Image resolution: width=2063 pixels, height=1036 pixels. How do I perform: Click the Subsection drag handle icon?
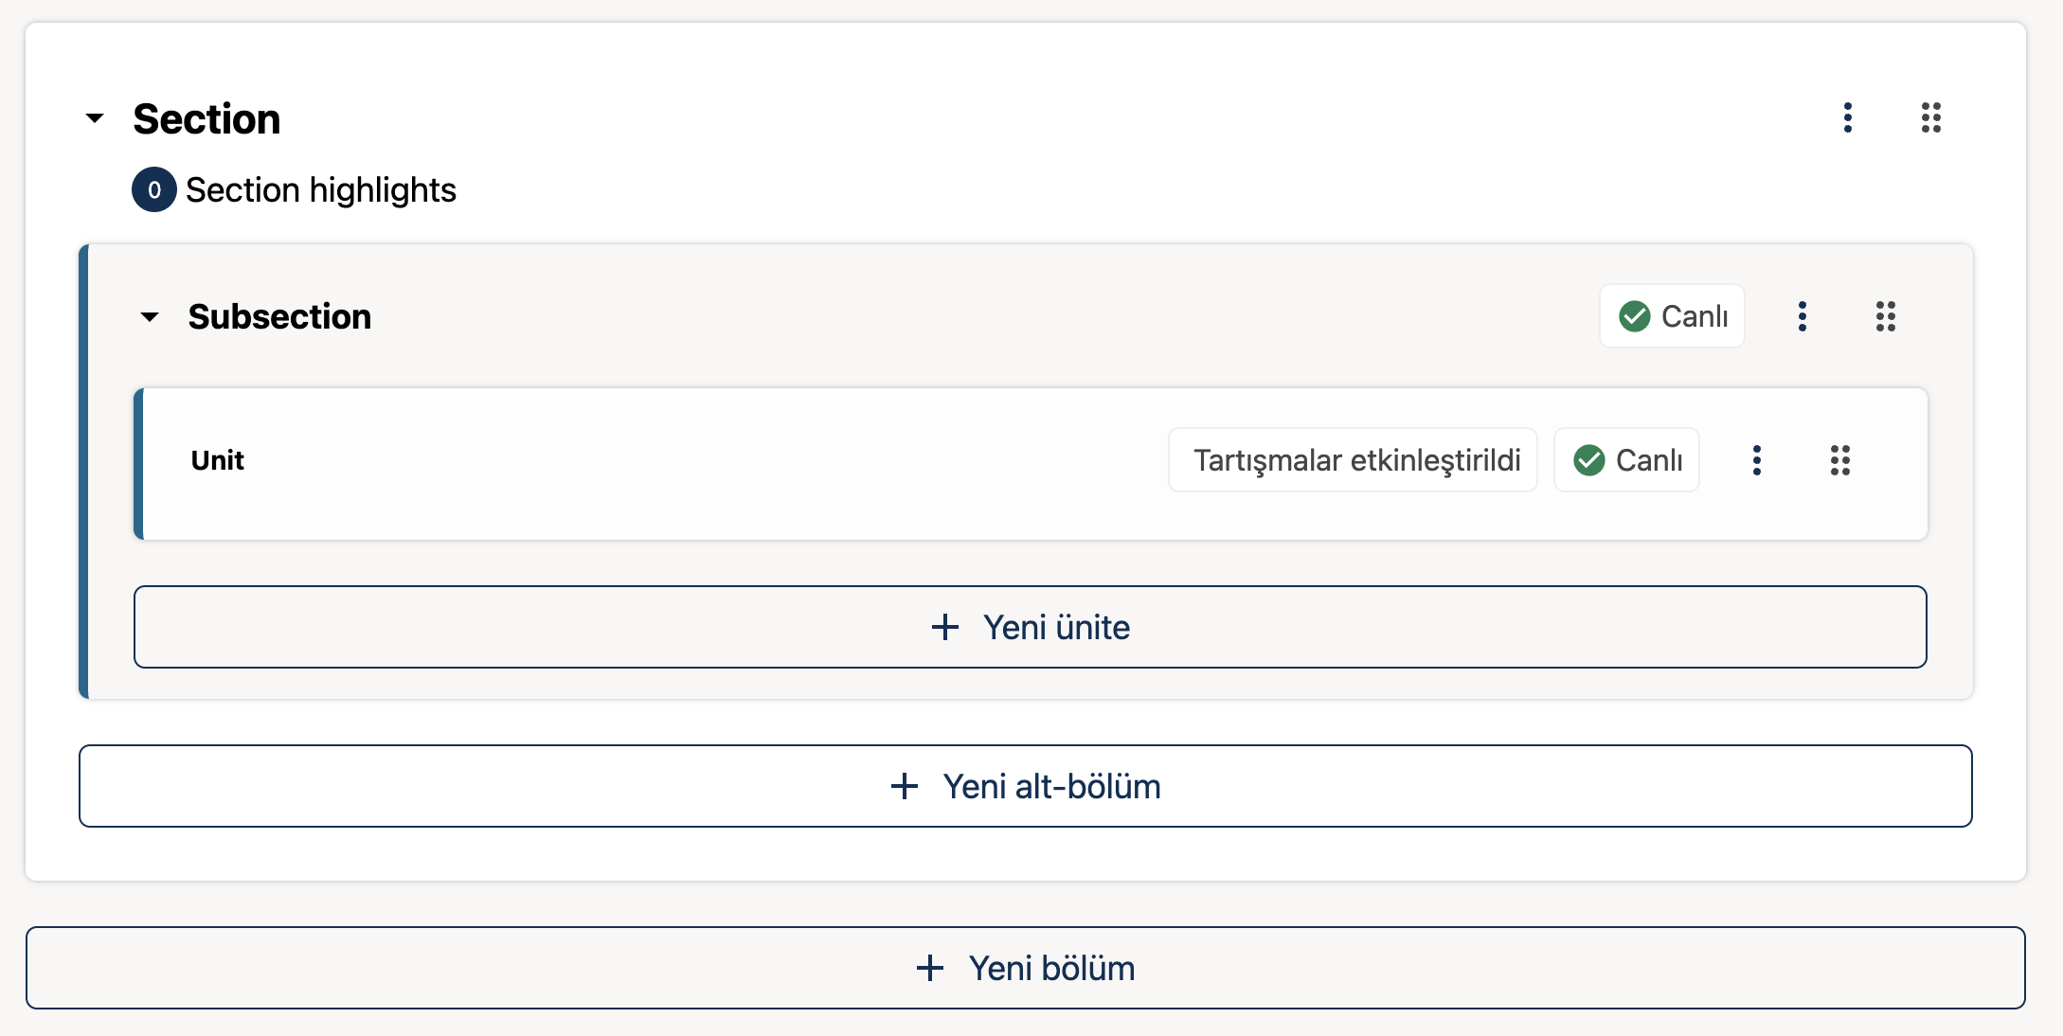[1885, 316]
